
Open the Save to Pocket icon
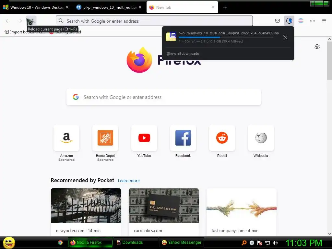click(278, 21)
